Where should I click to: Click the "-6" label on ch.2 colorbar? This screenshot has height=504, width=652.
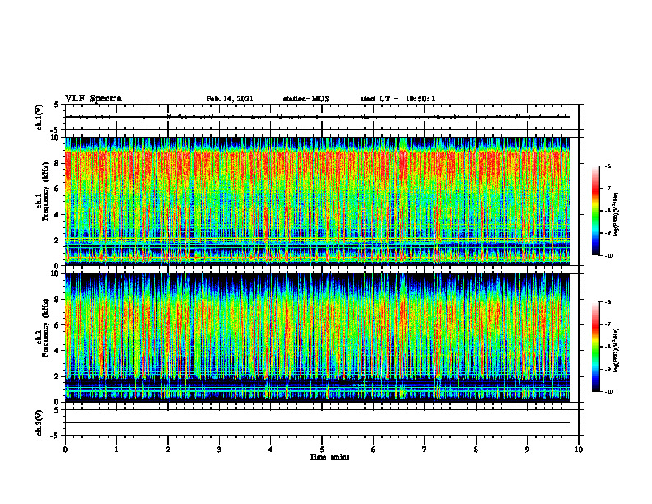point(608,302)
